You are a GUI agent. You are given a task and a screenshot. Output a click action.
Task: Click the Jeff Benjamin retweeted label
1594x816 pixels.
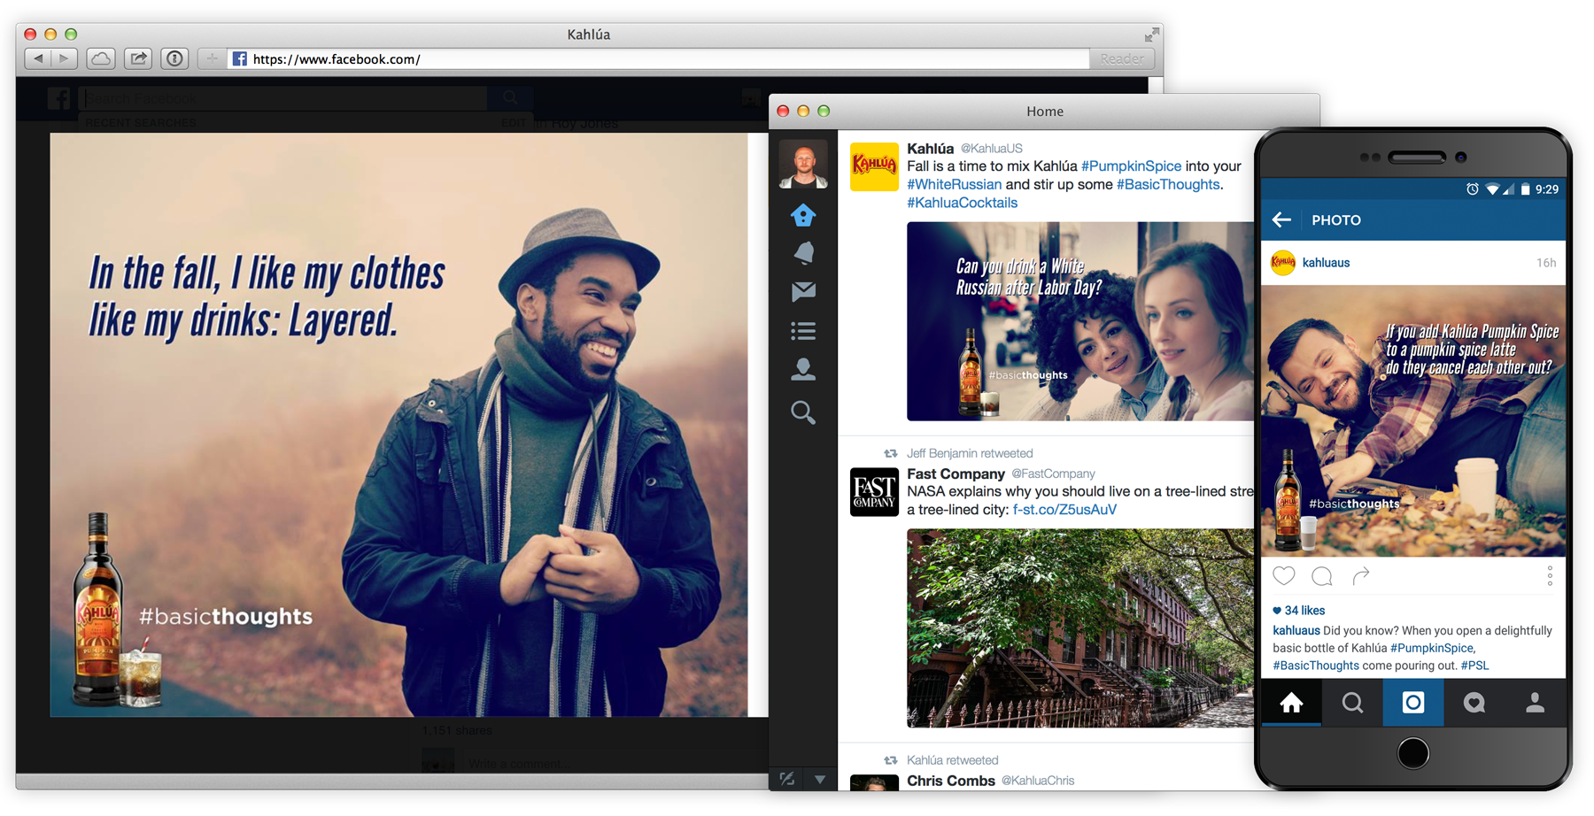point(970,453)
